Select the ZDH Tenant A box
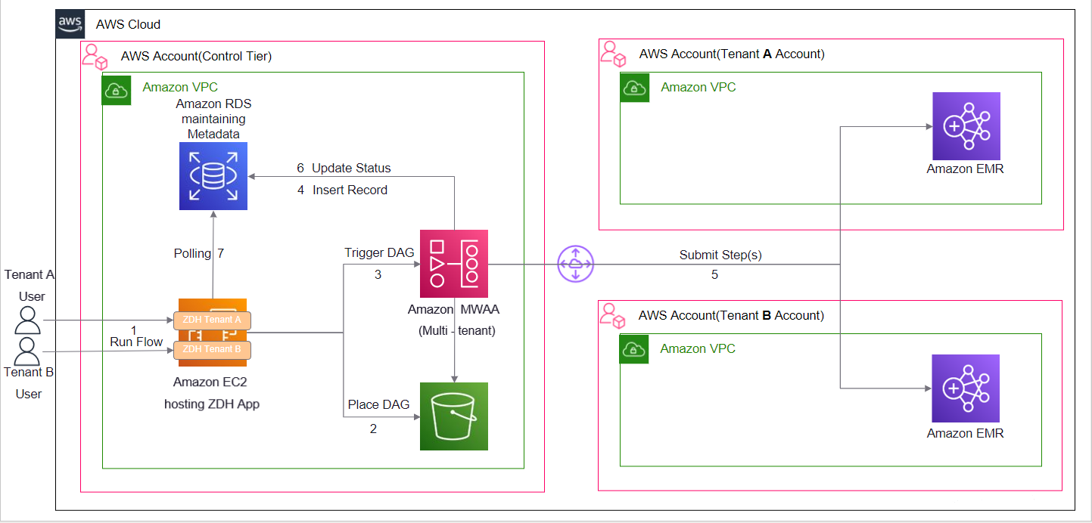 pos(212,320)
